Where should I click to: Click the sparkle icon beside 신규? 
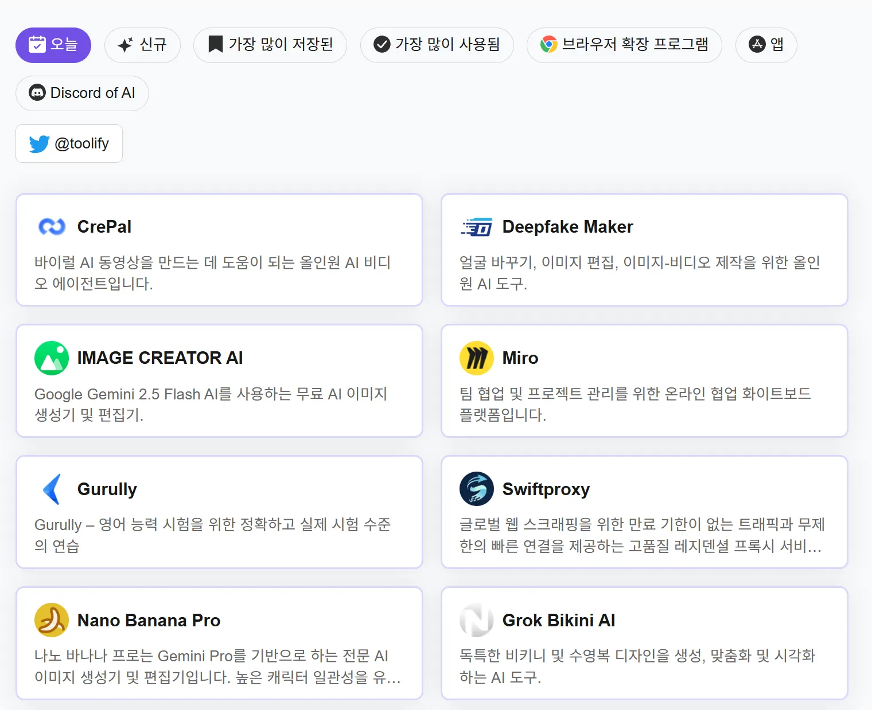tap(125, 45)
